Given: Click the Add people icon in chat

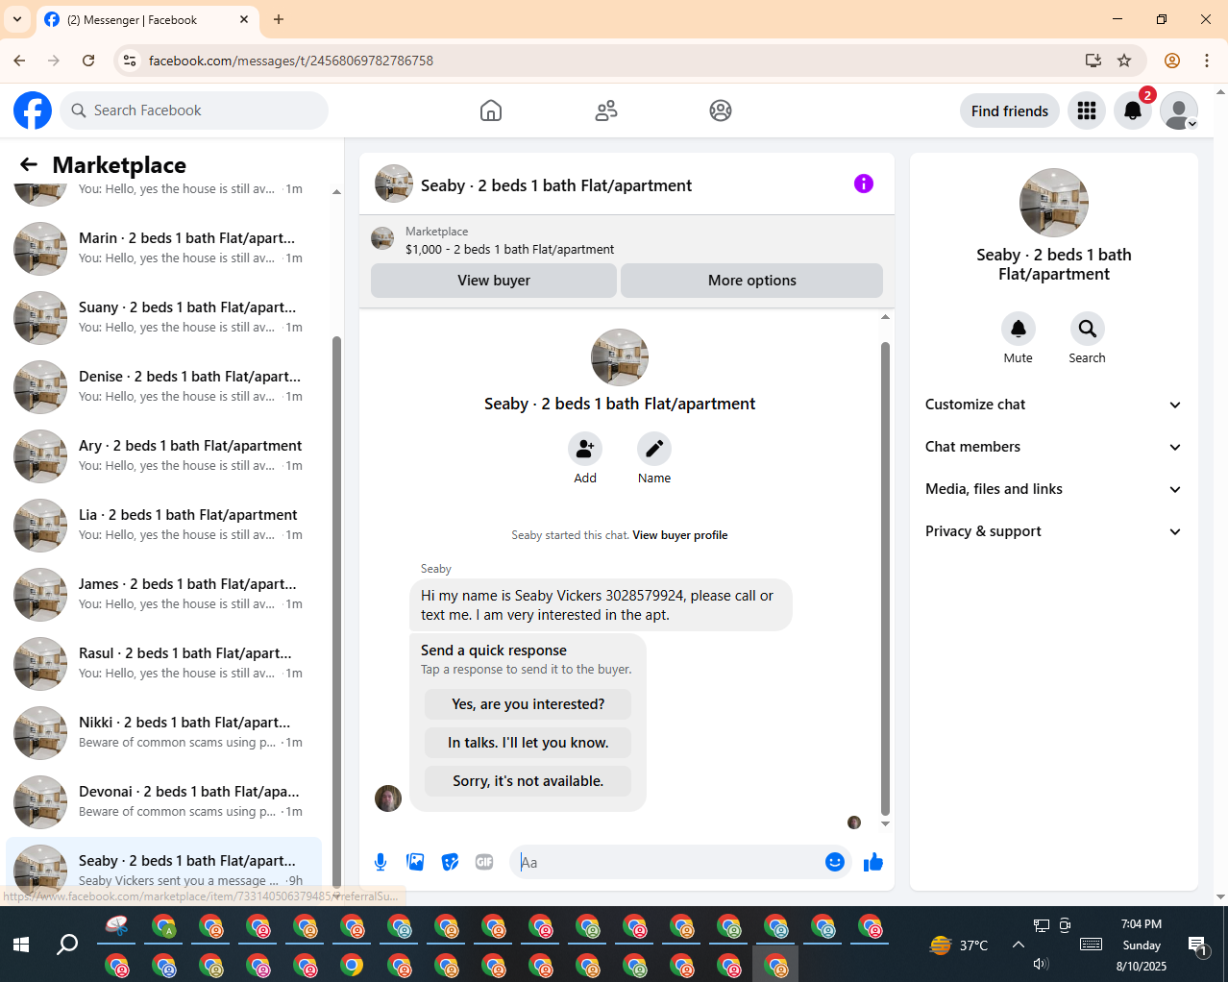Looking at the screenshot, I should click(x=585, y=449).
